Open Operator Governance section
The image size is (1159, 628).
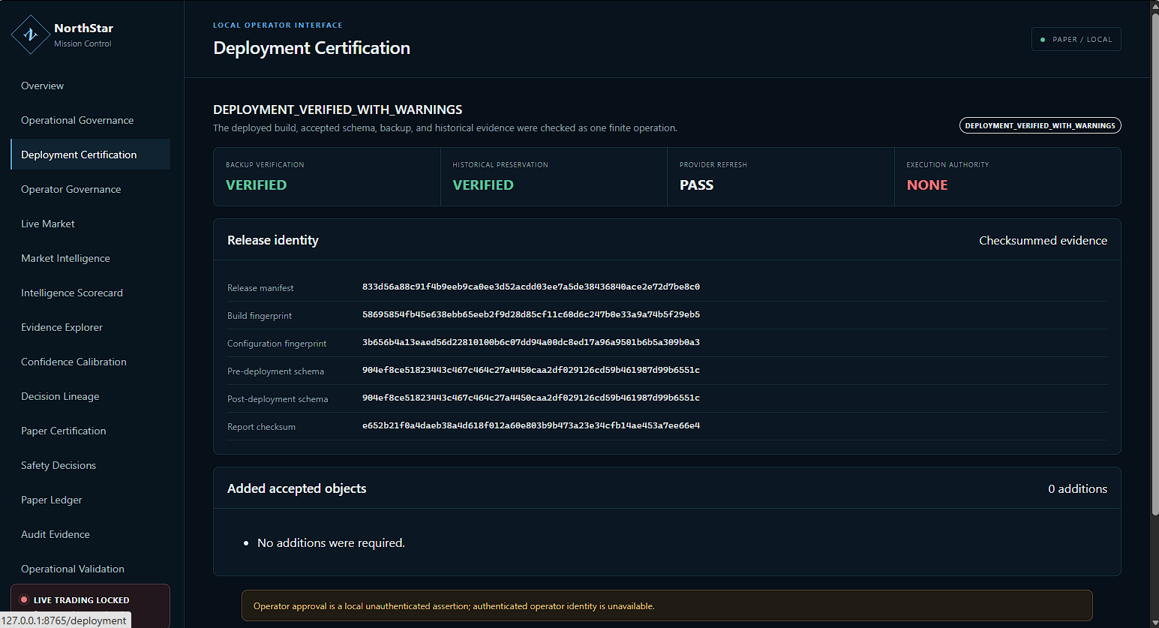[x=90, y=189]
